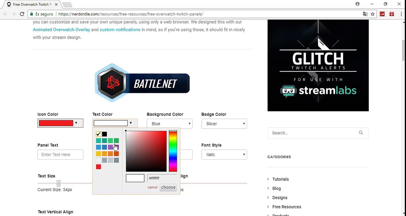Click the sidebar Search field

click(x=318, y=133)
